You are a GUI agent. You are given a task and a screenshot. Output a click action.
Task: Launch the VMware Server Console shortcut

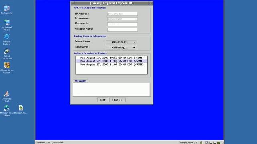pyautogui.click(x=7, y=68)
